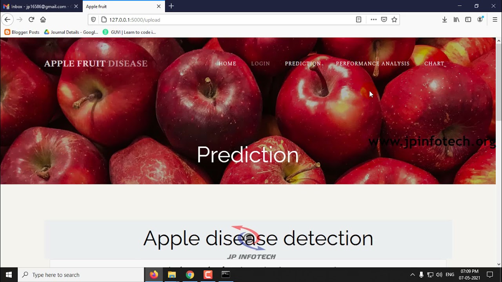Open network status tray icon
Image resolution: width=502 pixels, height=282 pixels.
pyautogui.click(x=430, y=275)
